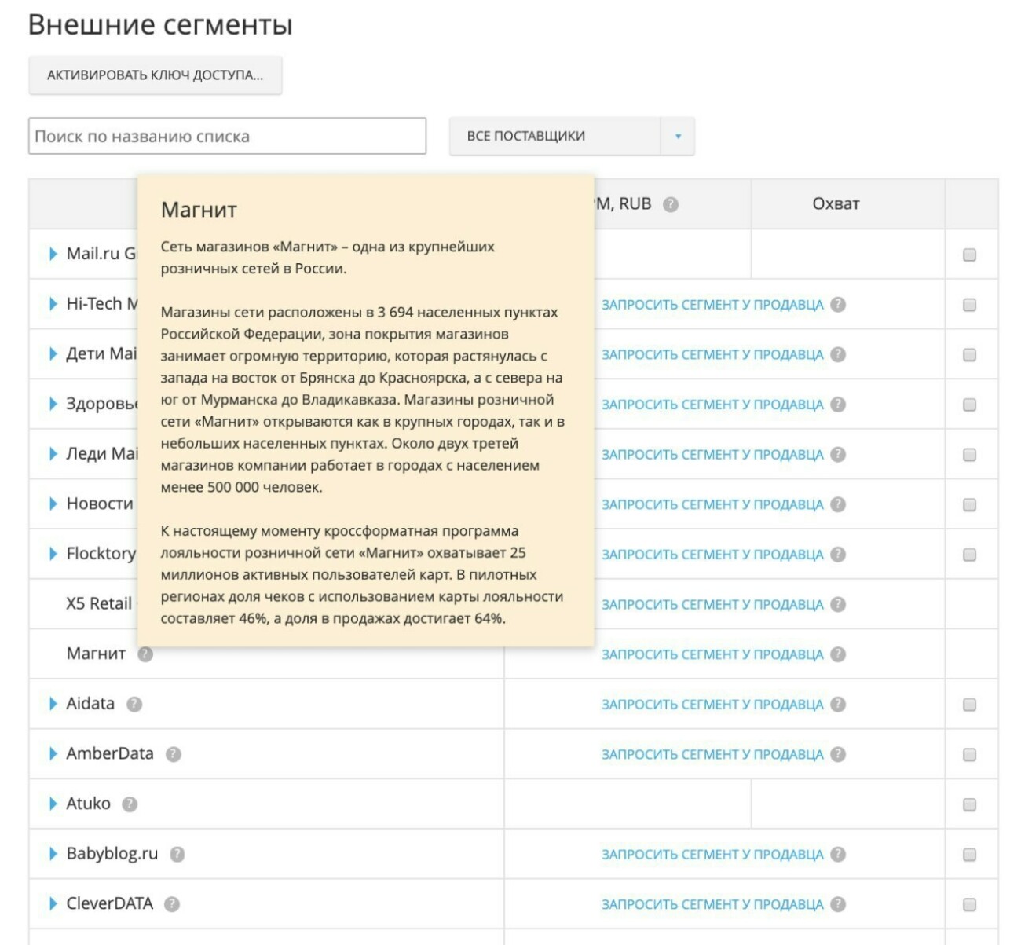Request segment from seller for Aidata
The height and width of the screenshot is (945, 1021).
[x=712, y=705]
